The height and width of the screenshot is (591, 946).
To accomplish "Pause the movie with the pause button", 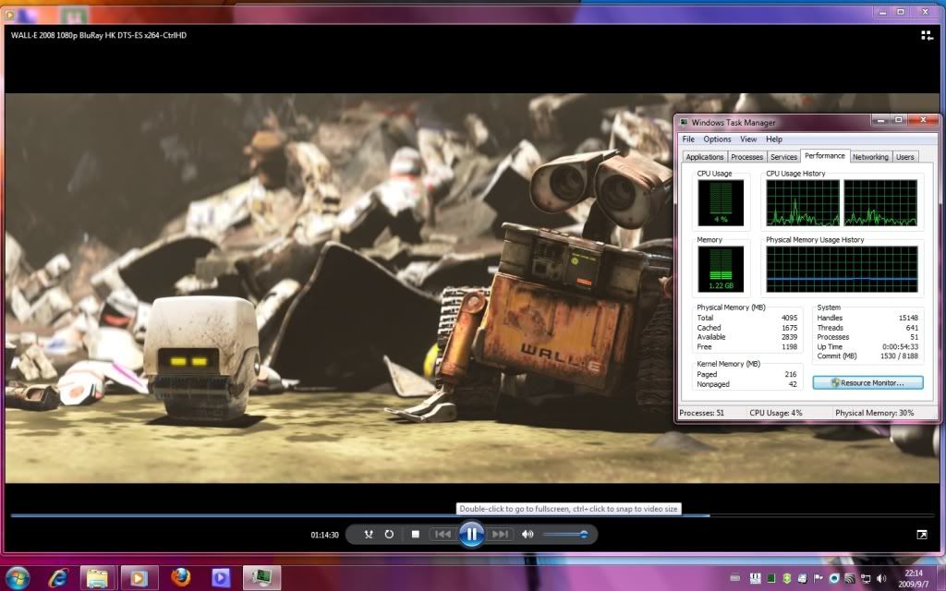I will (x=471, y=534).
